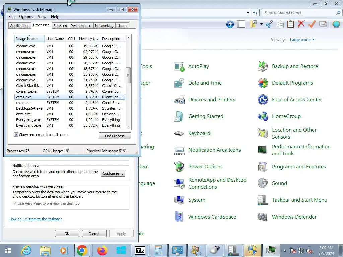This screenshot has width=343, height=257.
Task: Click the End Process button
Action: (115, 136)
